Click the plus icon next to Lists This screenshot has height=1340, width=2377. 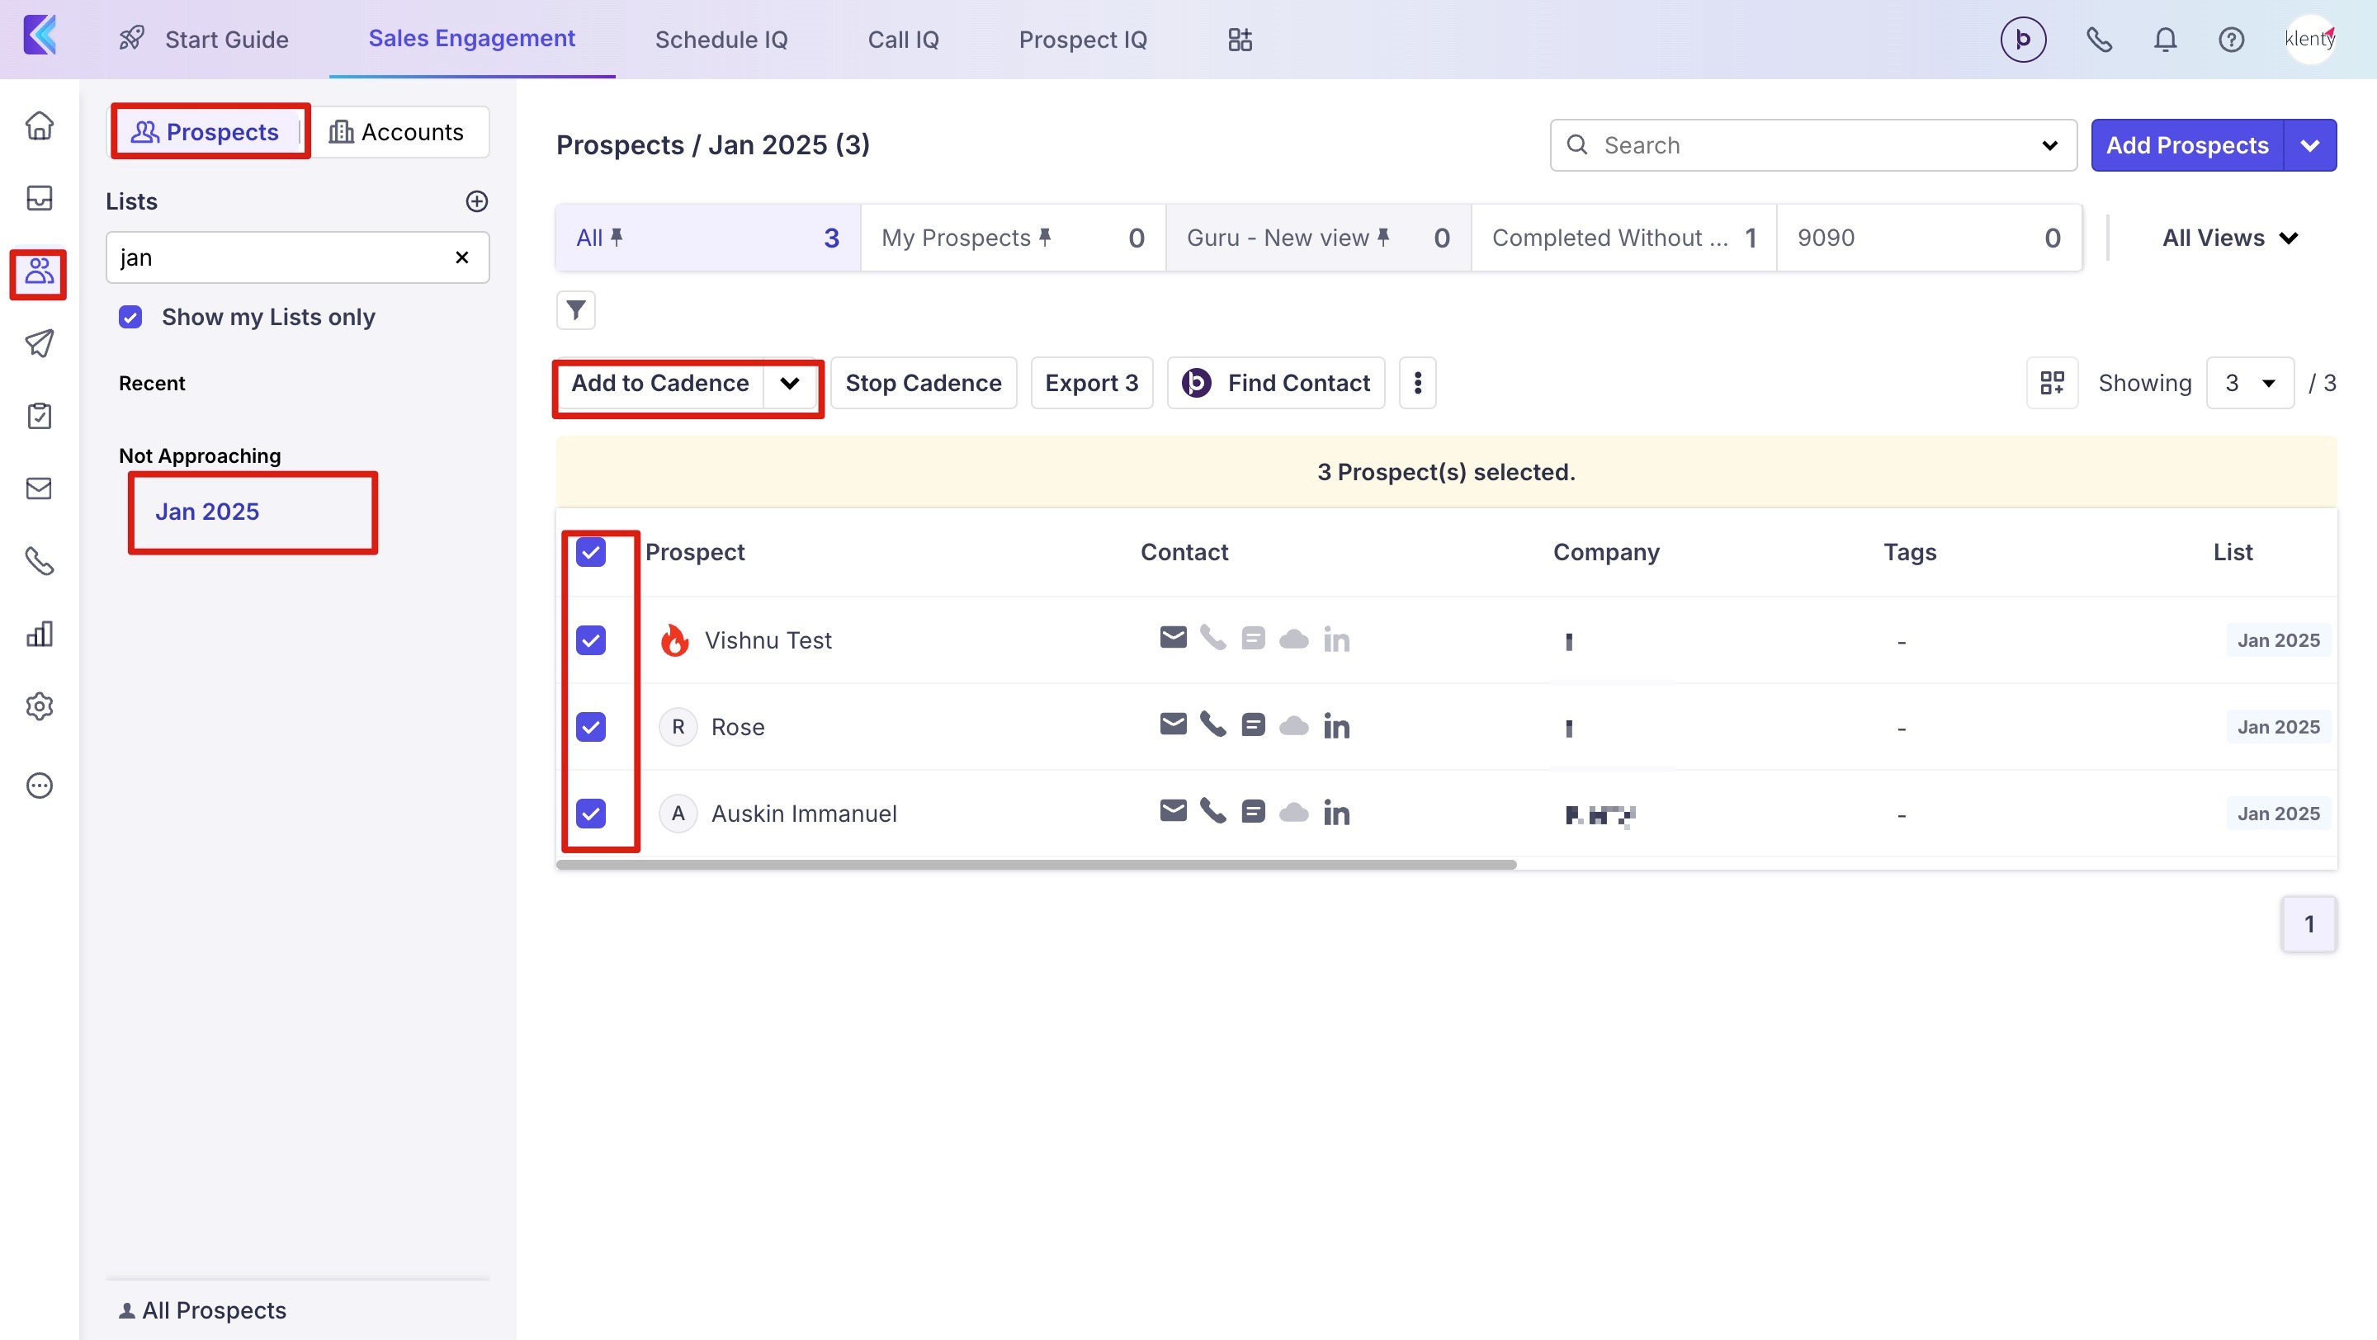click(x=476, y=201)
